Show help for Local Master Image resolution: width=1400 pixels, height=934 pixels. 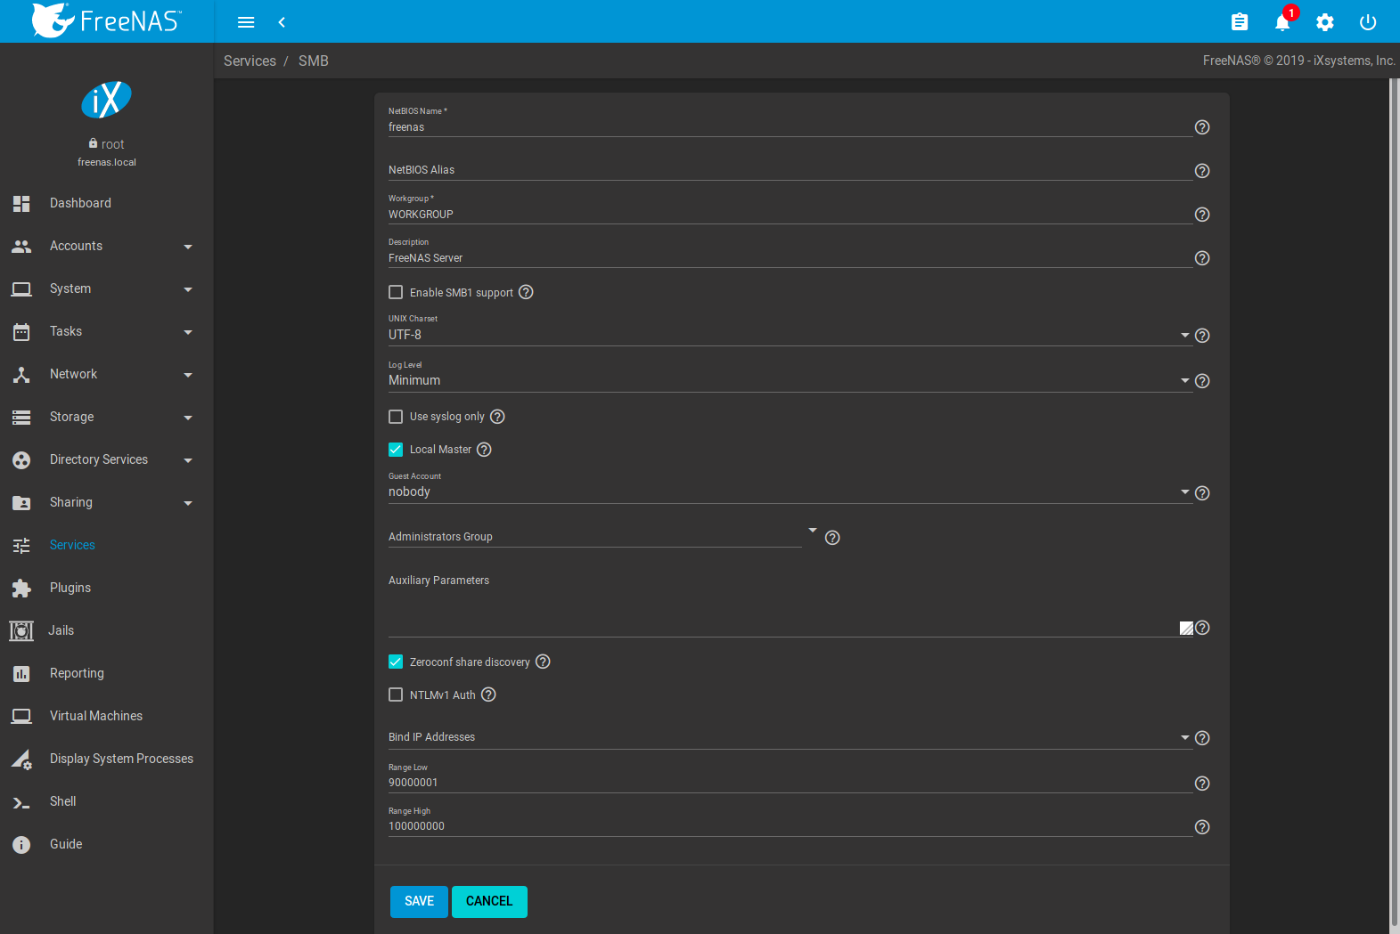click(x=484, y=450)
